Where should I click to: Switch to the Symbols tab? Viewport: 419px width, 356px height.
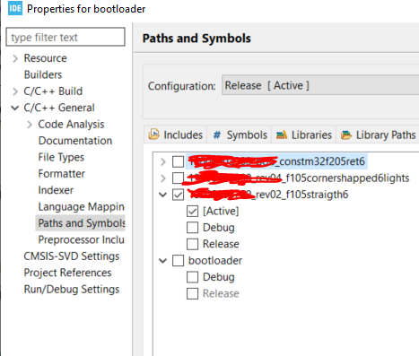click(x=240, y=135)
